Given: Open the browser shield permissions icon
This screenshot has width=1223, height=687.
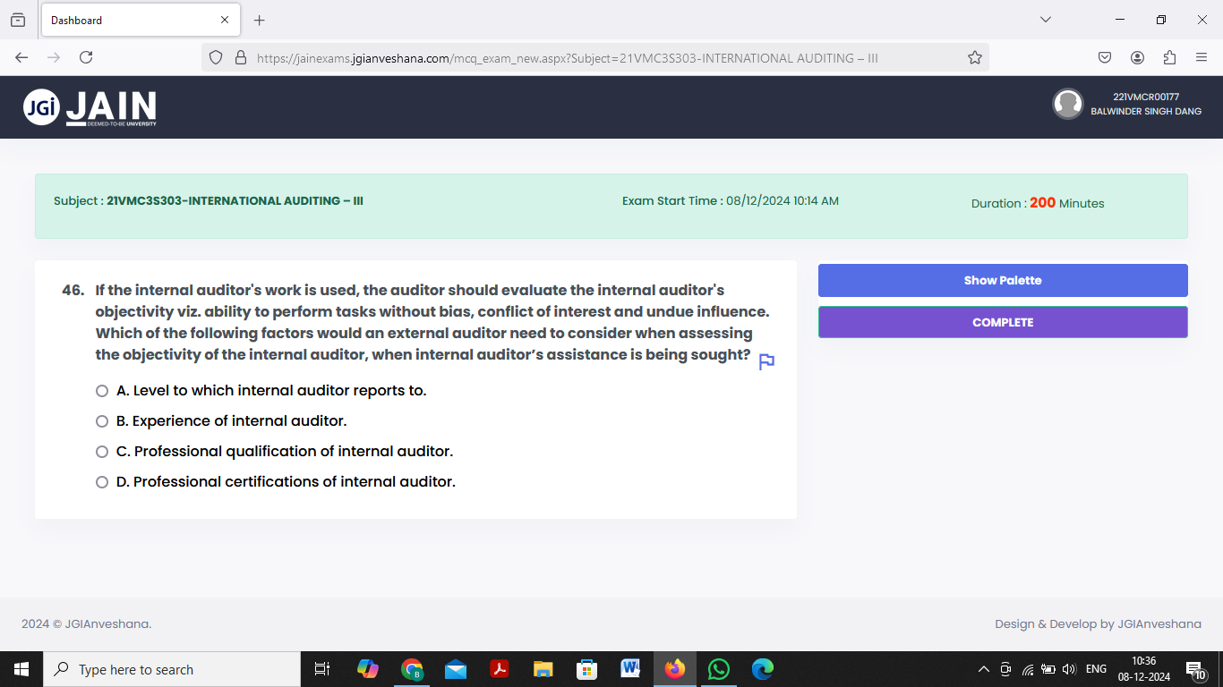Looking at the screenshot, I should click(x=215, y=56).
